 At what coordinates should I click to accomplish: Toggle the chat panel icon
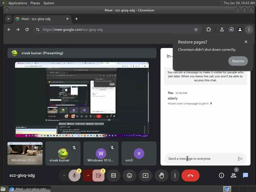(245, 175)
